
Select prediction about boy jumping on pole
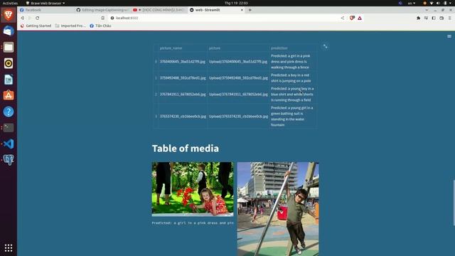point(293,78)
